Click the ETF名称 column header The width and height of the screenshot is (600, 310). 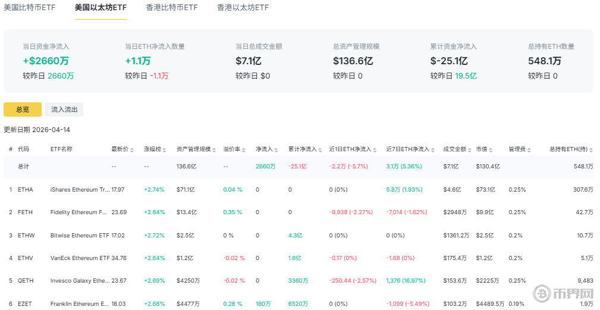pyautogui.click(x=61, y=149)
